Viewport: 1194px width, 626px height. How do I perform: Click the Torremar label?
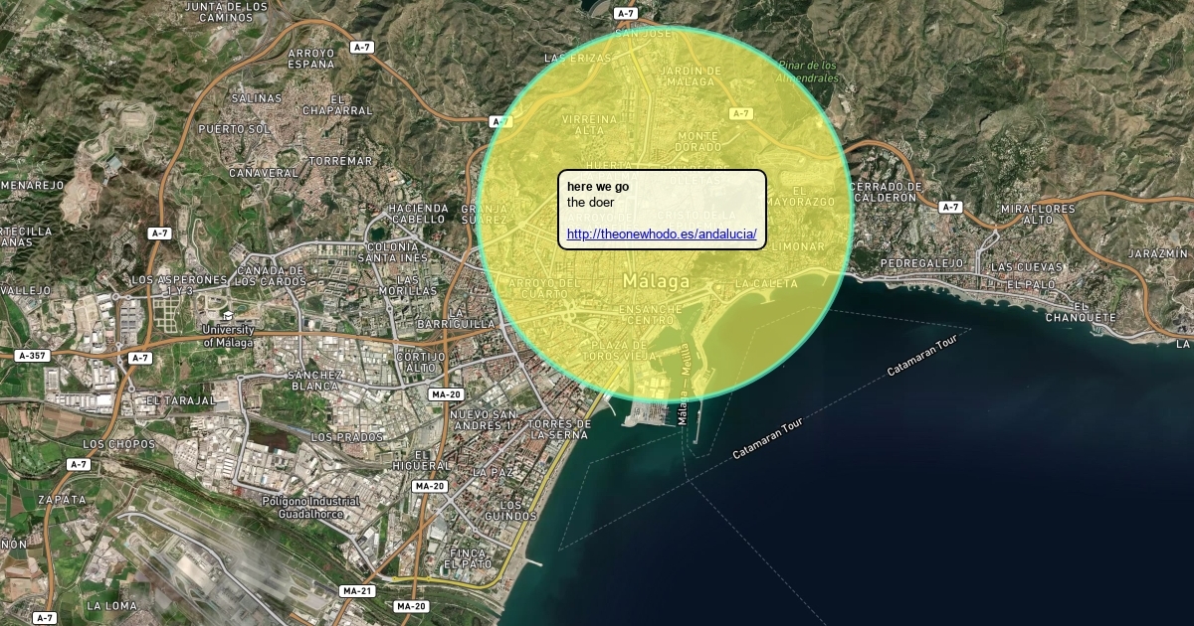pos(340,160)
